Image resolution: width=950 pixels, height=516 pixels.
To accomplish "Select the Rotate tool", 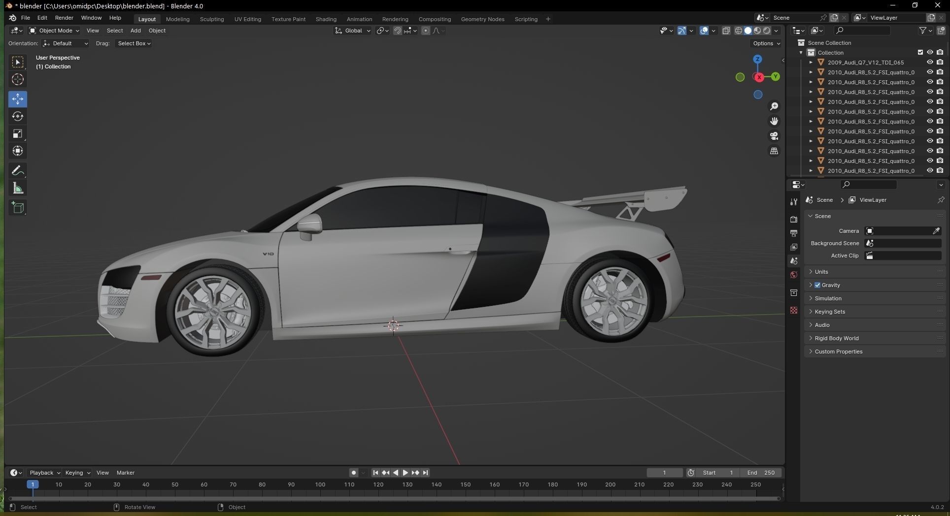I will tap(18, 116).
